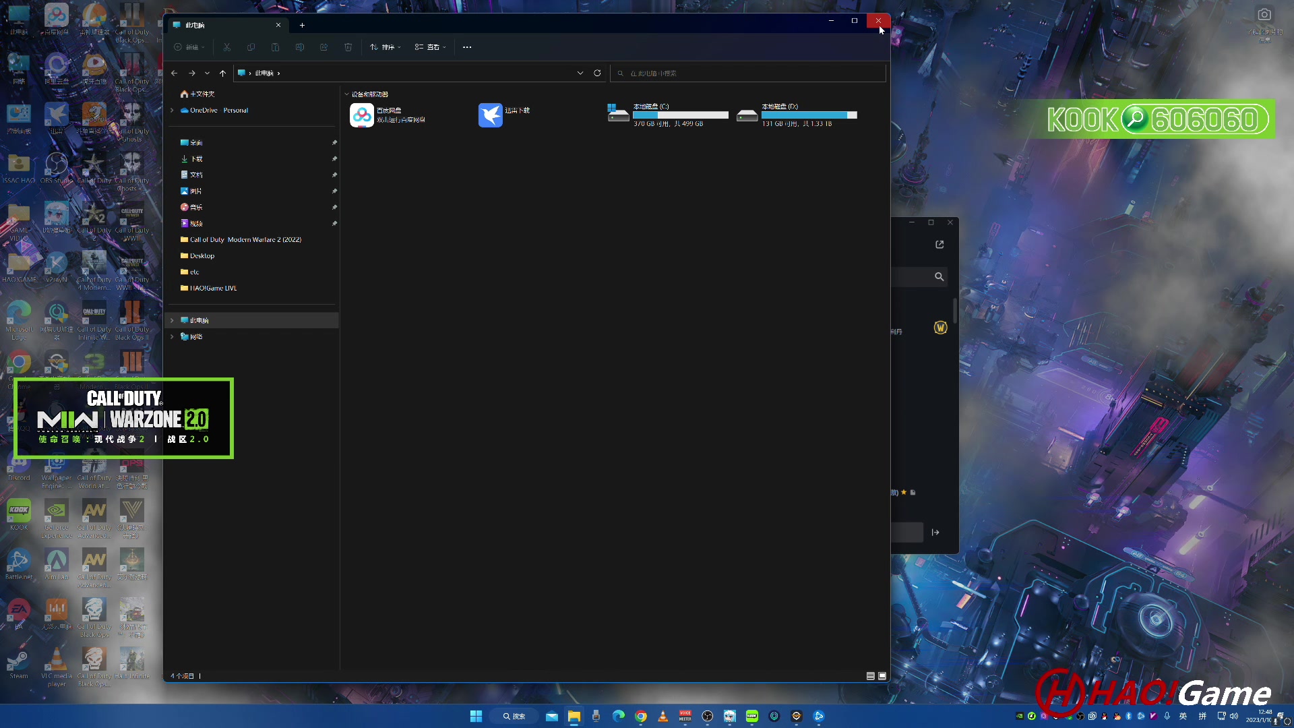Open the Battle.net desktop shortcut
The image size is (1294, 728).
pyautogui.click(x=19, y=564)
